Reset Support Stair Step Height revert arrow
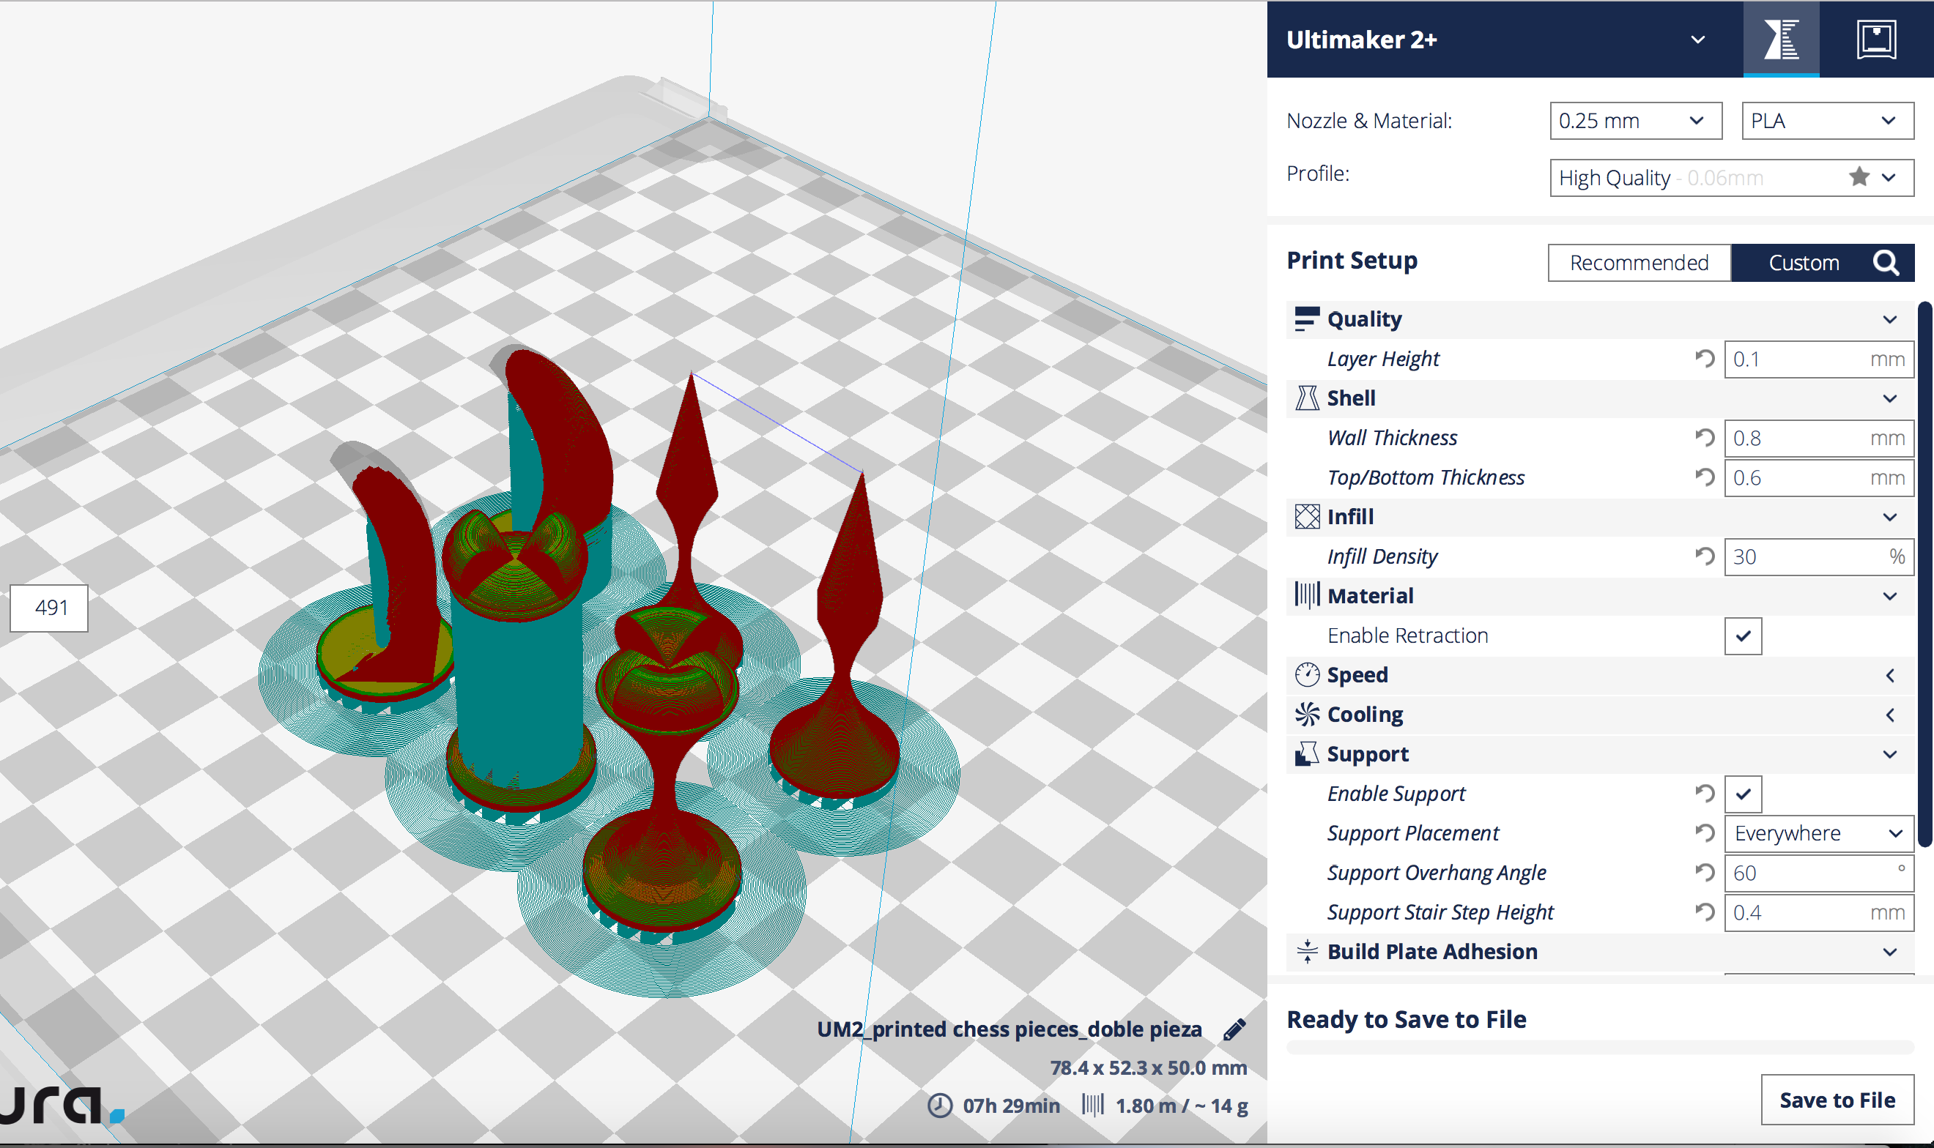 1704,912
